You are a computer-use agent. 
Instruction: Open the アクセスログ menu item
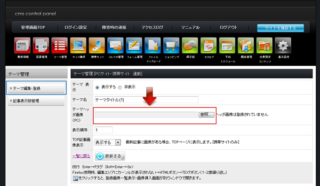(152, 27)
